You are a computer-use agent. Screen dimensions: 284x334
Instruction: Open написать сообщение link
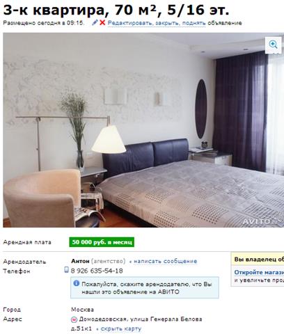click(166, 261)
